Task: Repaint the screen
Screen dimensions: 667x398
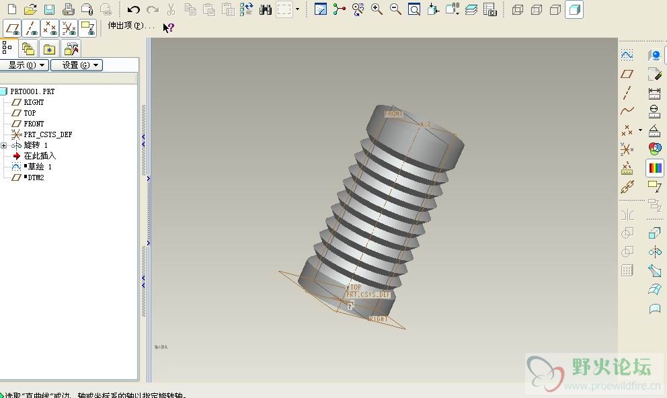Action: pyautogui.click(x=321, y=9)
